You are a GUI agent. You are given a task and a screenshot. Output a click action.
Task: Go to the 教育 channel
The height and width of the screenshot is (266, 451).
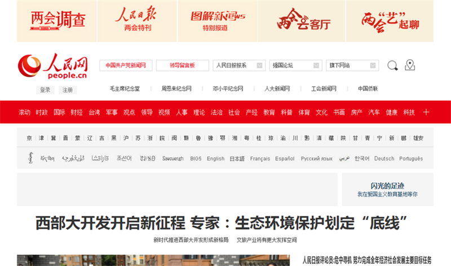click(269, 112)
